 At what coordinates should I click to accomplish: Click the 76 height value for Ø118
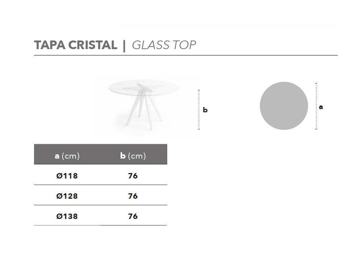tap(133, 176)
